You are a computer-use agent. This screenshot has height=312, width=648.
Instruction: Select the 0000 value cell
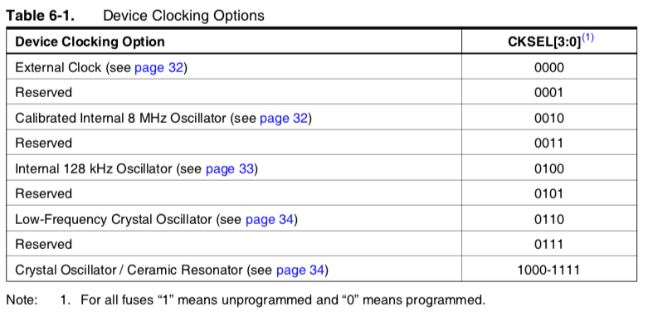[548, 67]
